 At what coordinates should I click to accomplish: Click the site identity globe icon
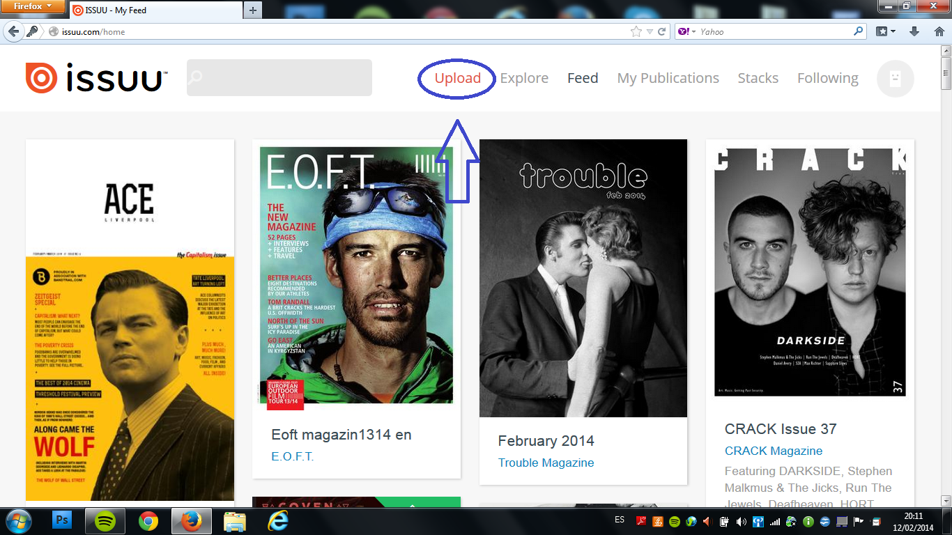point(53,31)
